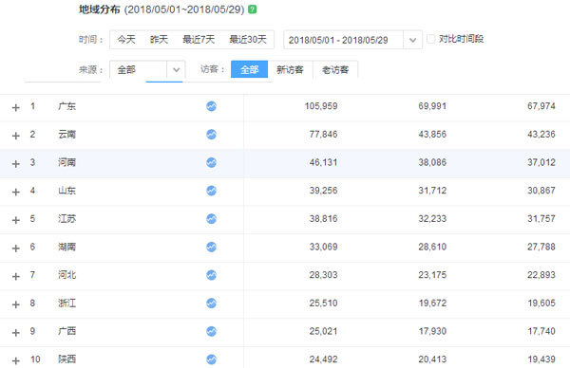The image size is (570, 368).
Task: Open the trend chart icon for 浙江
Action: point(211,304)
